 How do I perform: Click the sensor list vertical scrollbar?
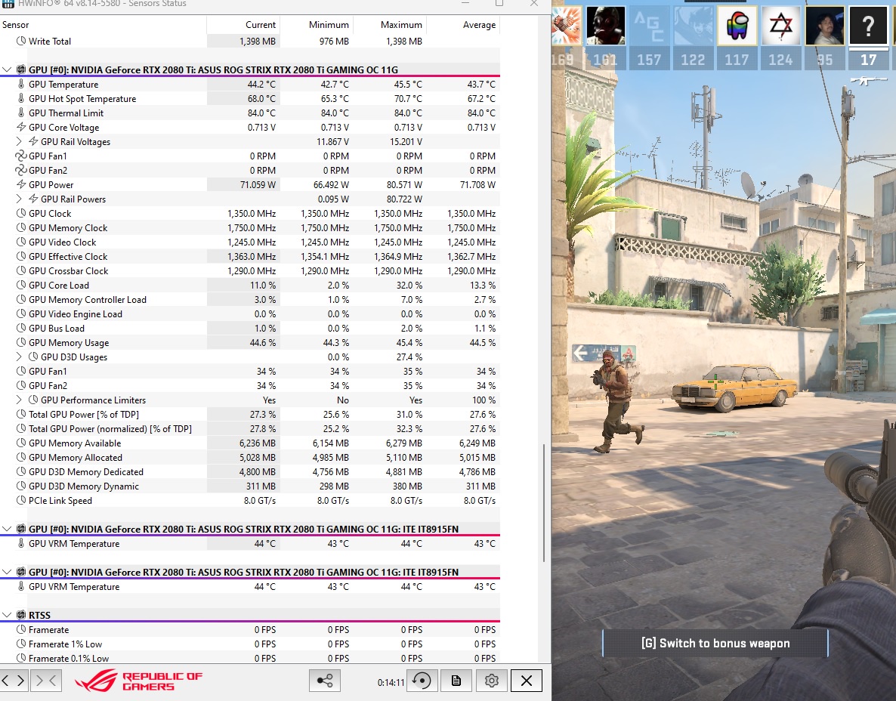544,503
